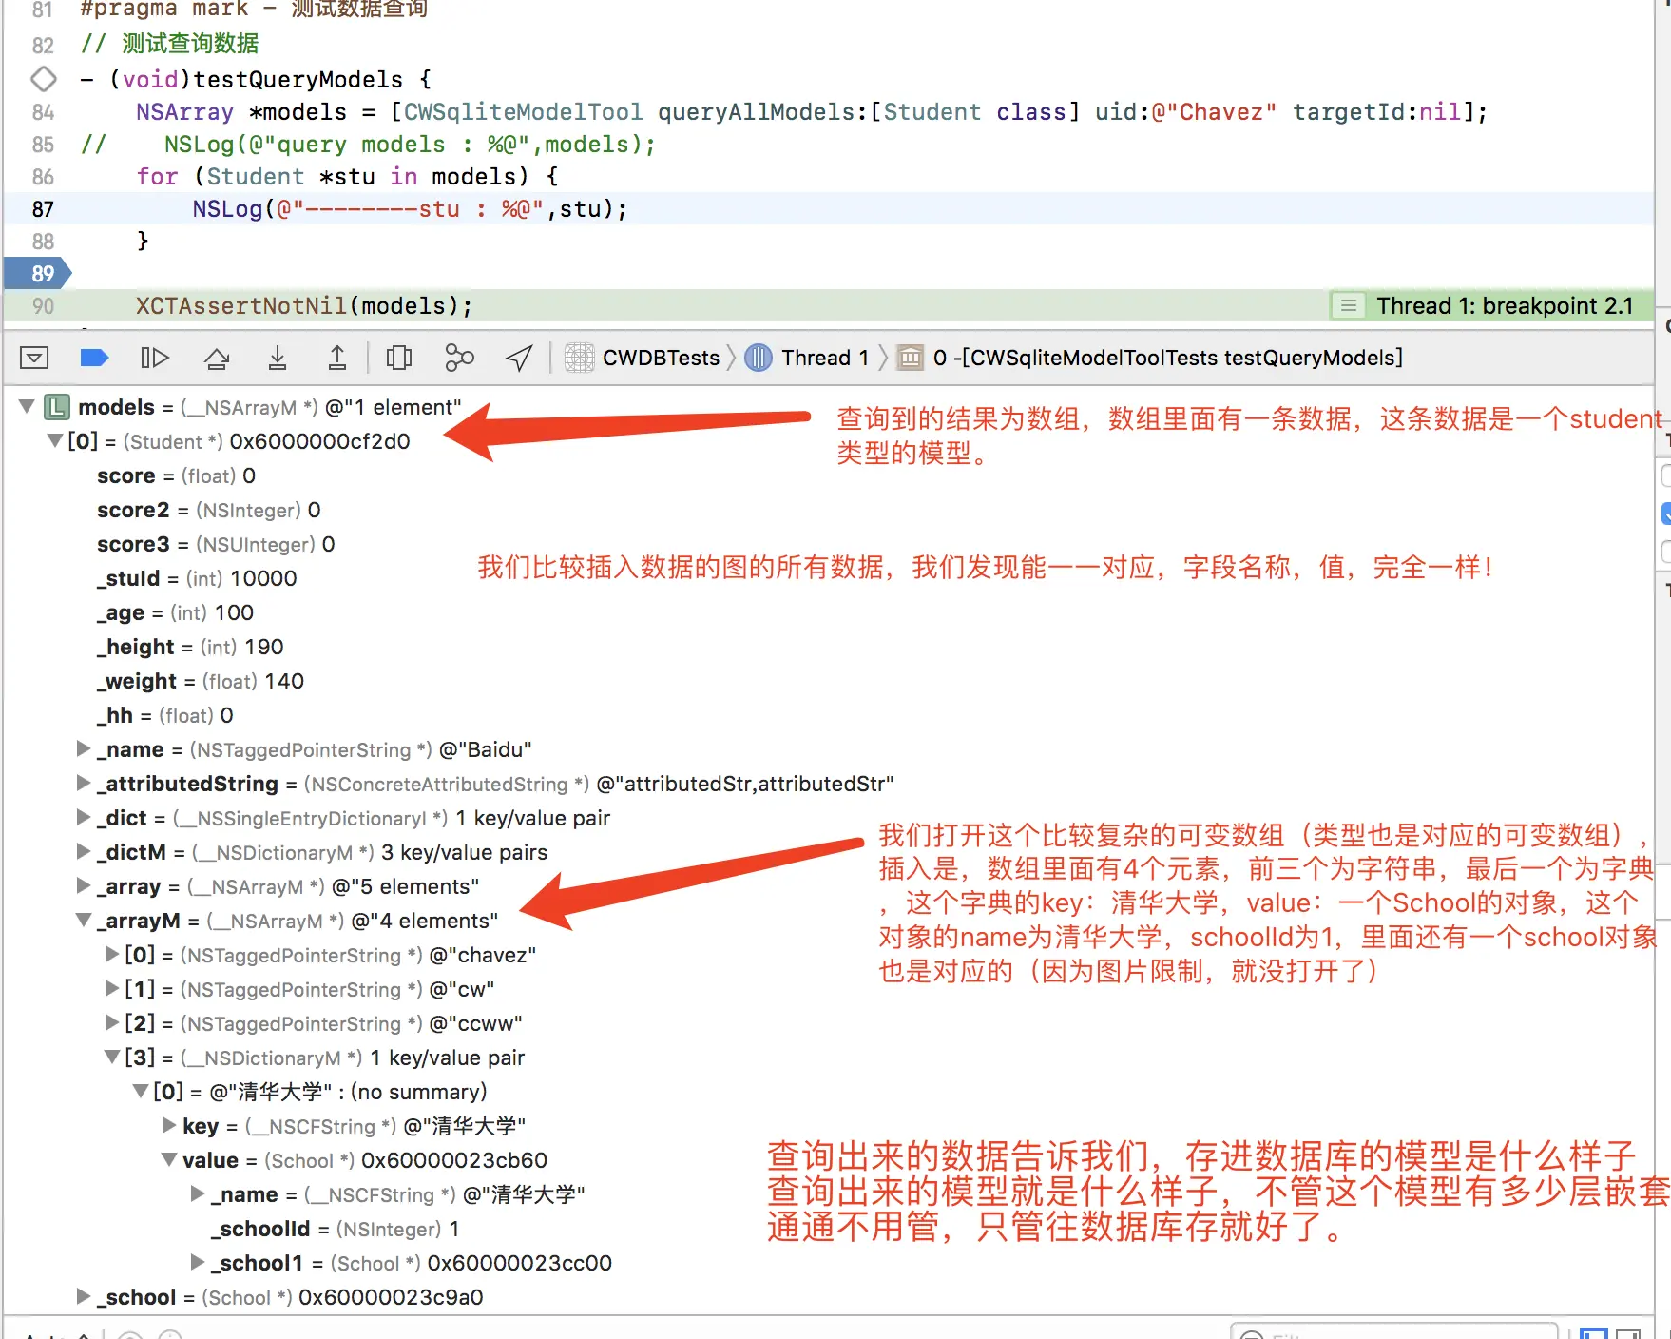Click the annotation list icon beside Thread 1 breakpoint
1671x1339 pixels.
tap(1348, 305)
